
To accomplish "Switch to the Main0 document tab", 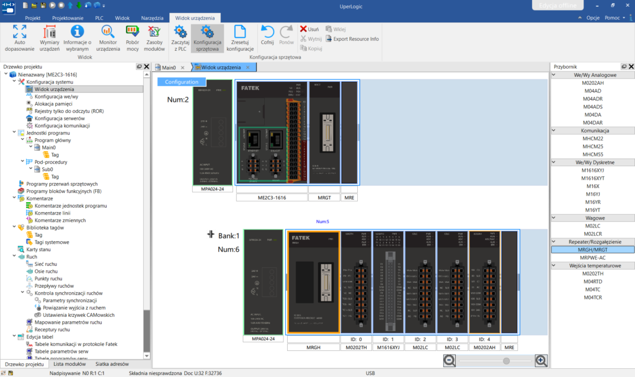I will click(169, 67).
